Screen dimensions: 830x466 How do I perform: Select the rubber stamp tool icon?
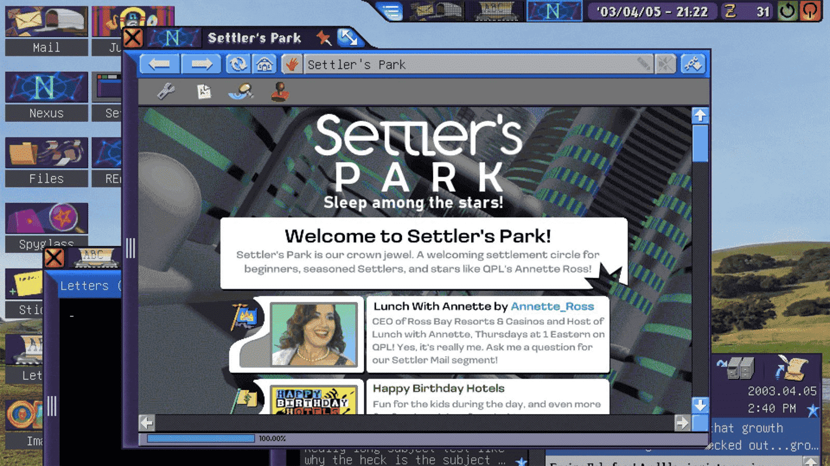[x=280, y=92]
